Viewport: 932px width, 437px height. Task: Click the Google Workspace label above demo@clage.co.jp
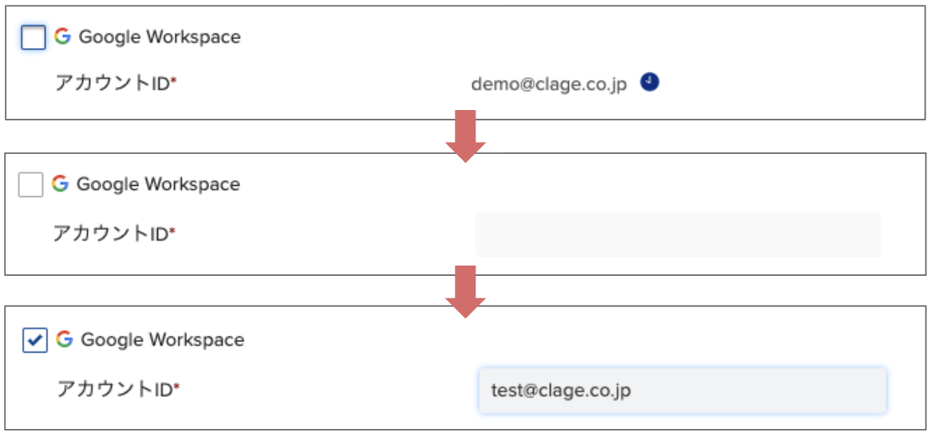tap(160, 37)
